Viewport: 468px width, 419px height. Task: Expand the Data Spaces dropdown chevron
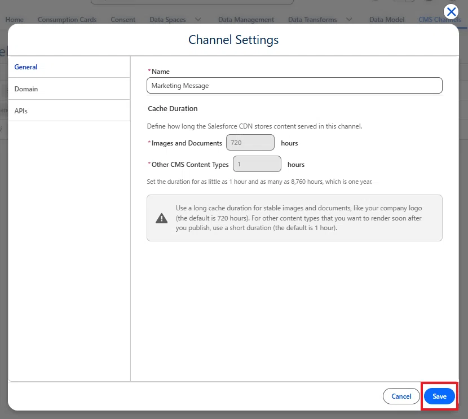point(198,20)
